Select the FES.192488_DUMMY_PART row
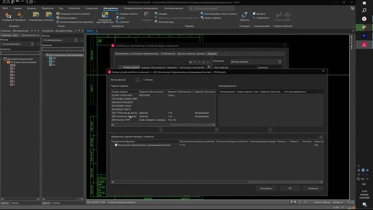The width and height of the screenshot is (373, 210). tap(163, 99)
